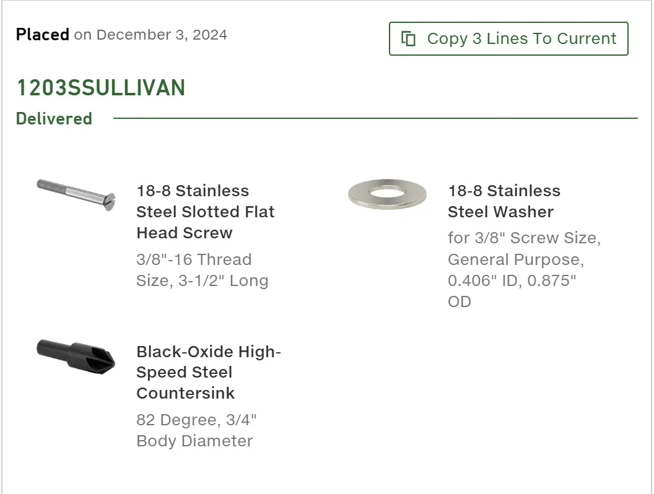
Task: Open order 1203SSULLIVAN
Action: point(100,88)
